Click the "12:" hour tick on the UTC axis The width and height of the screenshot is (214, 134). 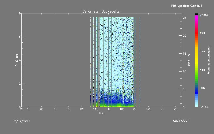[x=82, y=109]
